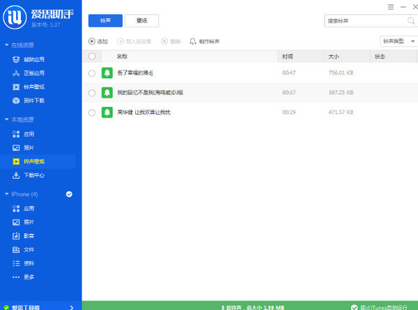Click the 添加 button

click(x=98, y=41)
